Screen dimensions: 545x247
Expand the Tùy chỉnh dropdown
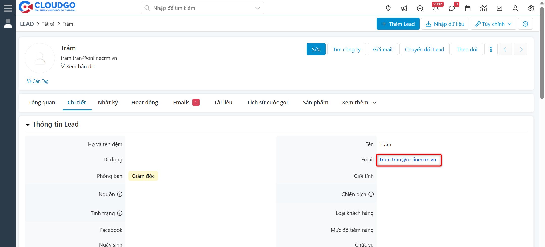tap(493, 24)
